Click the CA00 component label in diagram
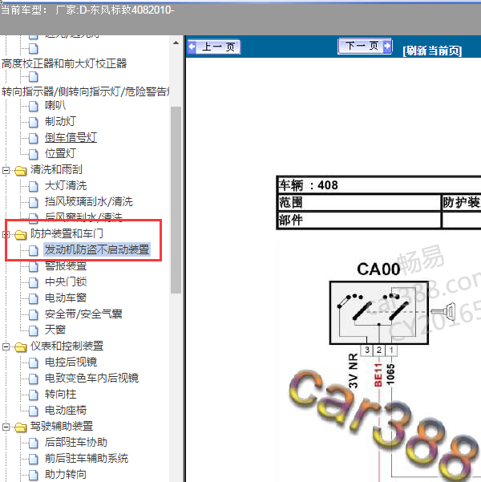 [378, 269]
